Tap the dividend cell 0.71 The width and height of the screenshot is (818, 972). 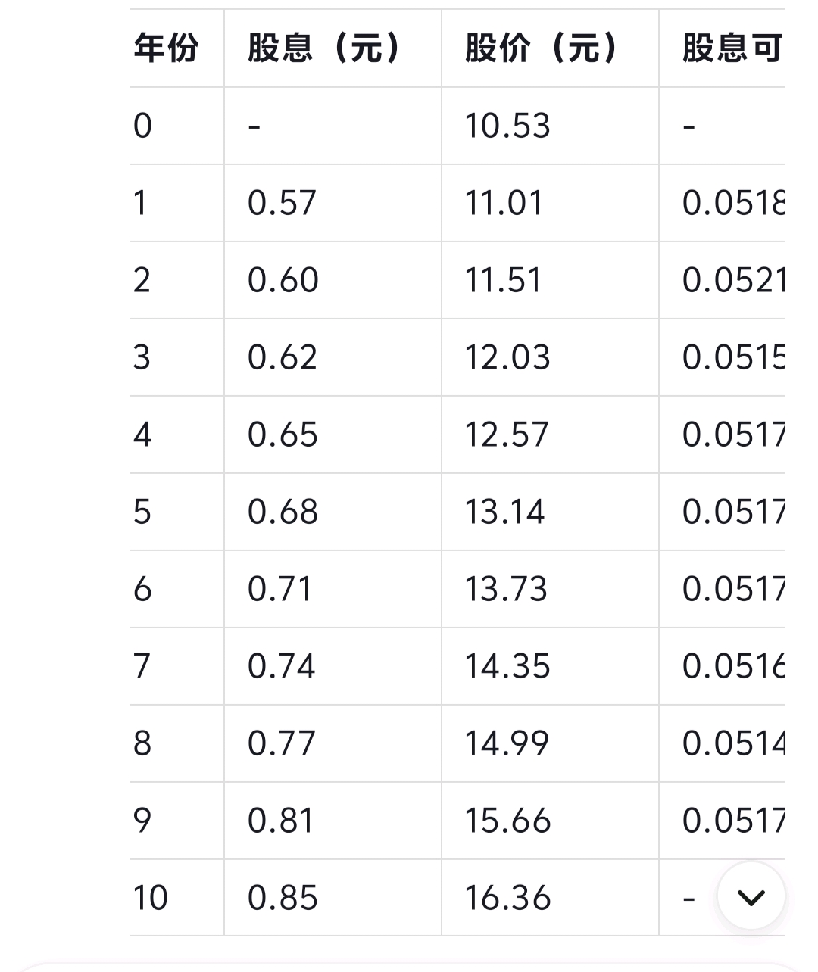click(x=280, y=589)
